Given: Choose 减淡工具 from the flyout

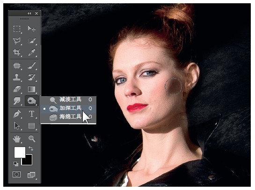Looking at the screenshot, I should click(x=68, y=100).
